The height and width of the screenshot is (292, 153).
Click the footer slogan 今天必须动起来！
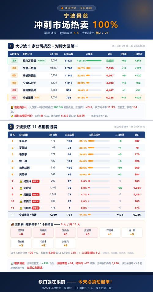click(x=95, y=282)
